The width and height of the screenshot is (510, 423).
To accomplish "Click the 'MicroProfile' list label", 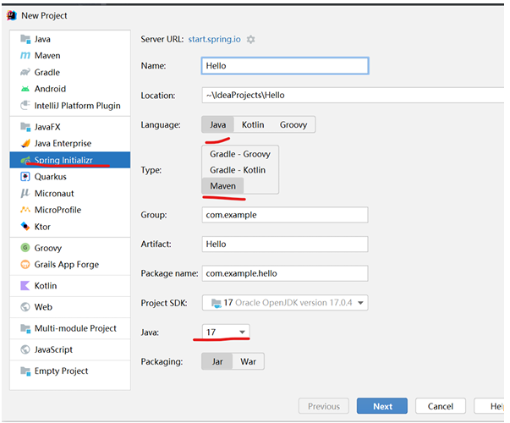I will click(x=58, y=210).
